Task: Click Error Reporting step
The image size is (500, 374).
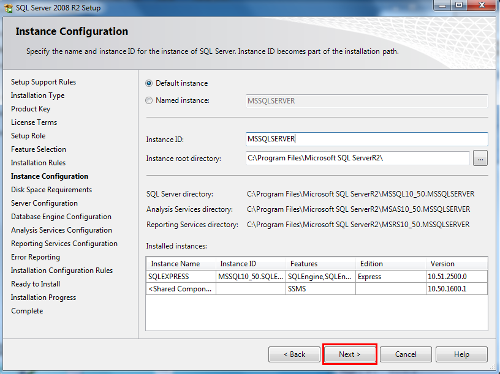Action: [x=36, y=257]
